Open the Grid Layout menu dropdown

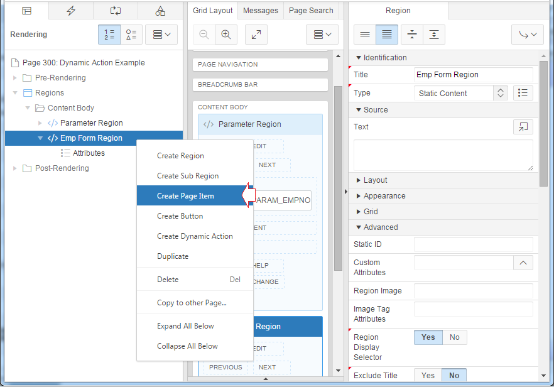pos(322,35)
